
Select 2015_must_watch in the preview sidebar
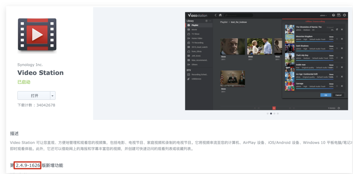pyautogui.click(x=199, y=47)
